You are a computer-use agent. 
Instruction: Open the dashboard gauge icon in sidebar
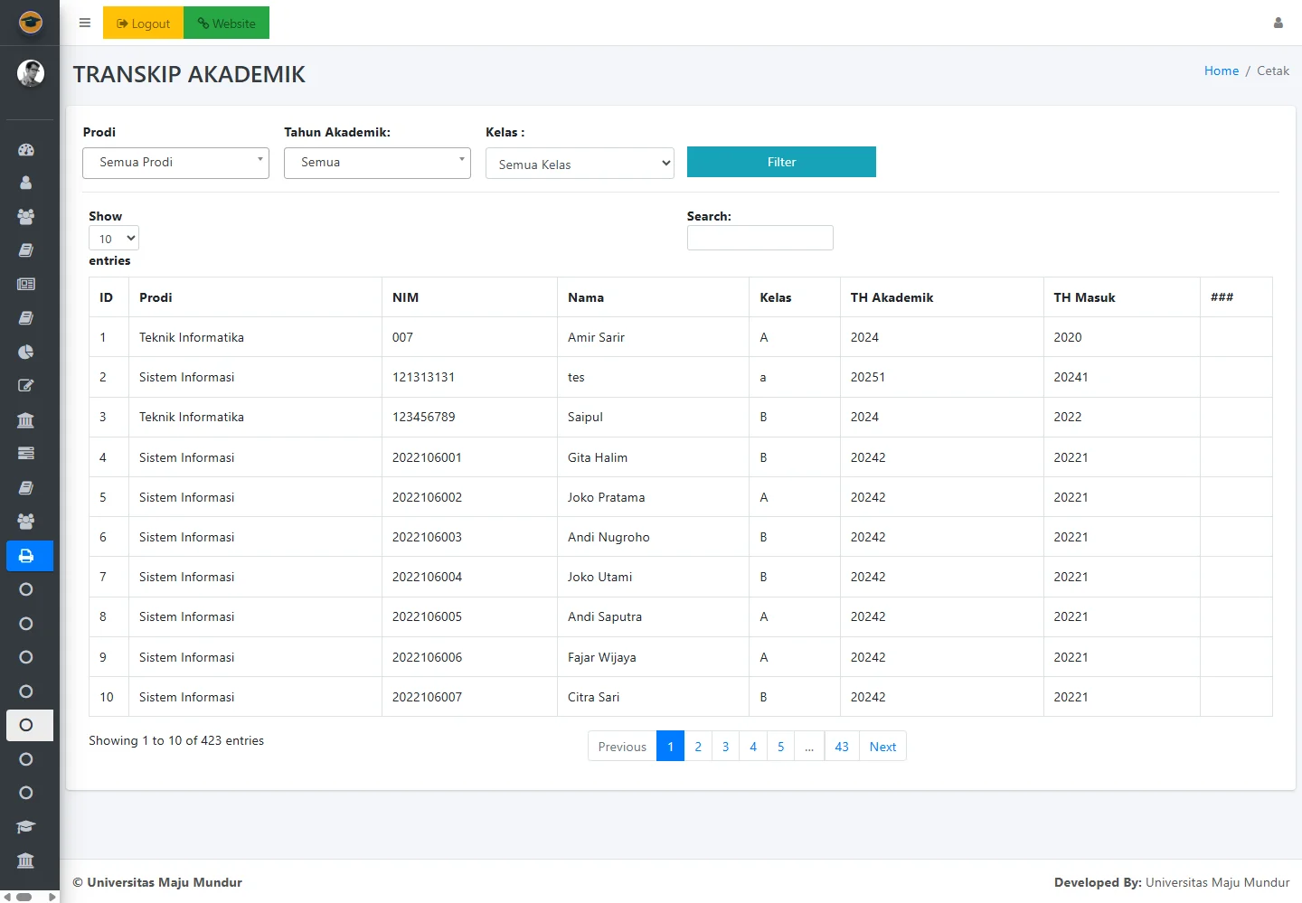[26, 150]
